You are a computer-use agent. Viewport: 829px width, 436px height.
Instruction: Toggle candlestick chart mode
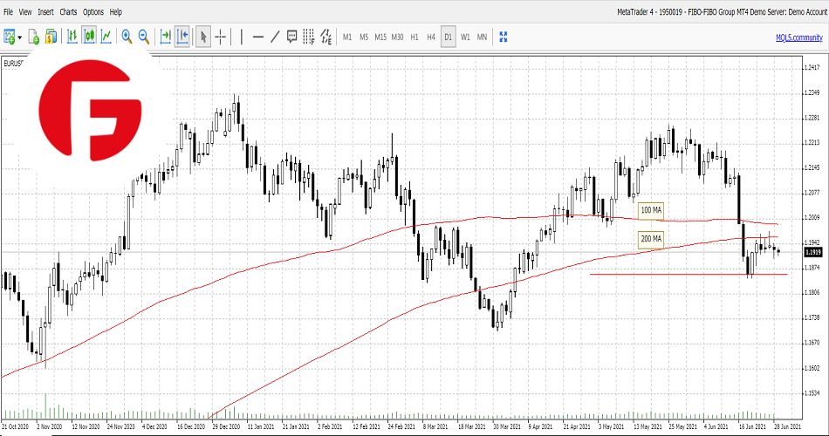(x=88, y=37)
